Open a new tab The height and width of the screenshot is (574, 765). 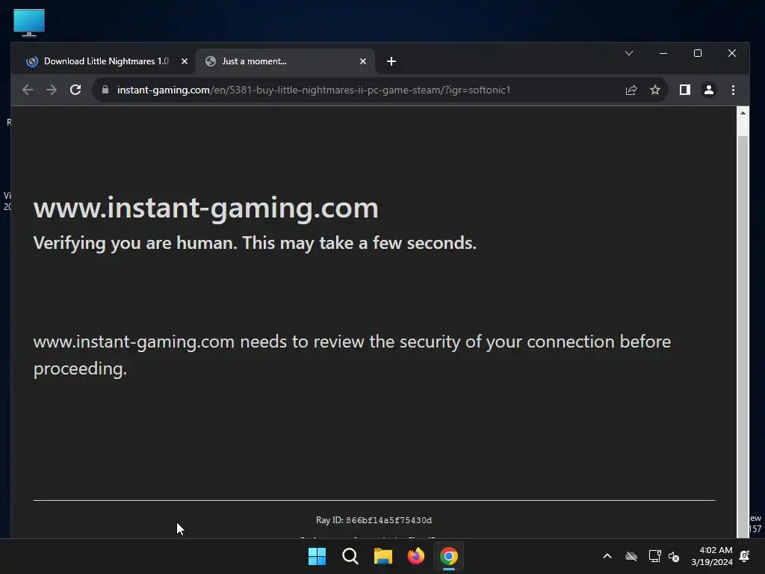tap(391, 61)
